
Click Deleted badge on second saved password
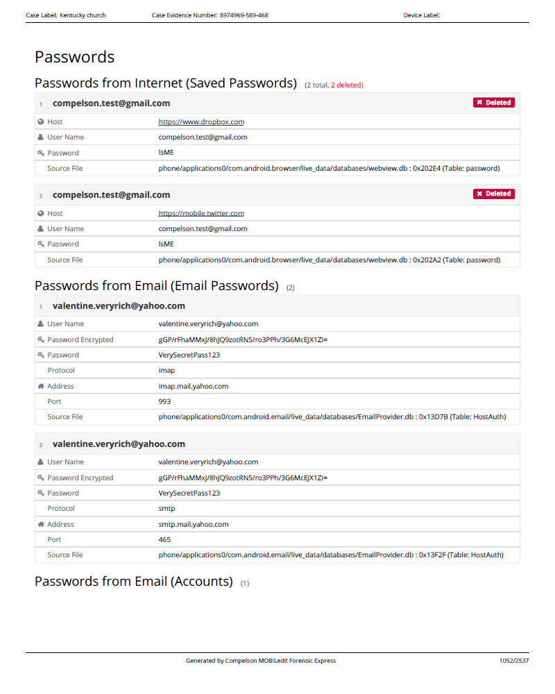pos(494,194)
